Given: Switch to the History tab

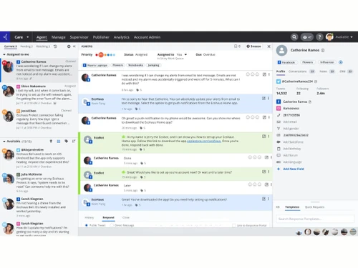Looking at the screenshot, I should pos(89,217).
